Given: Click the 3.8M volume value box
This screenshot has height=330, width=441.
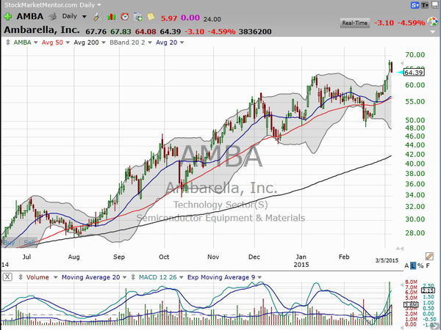Looking at the screenshot, I should [x=411, y=304].
